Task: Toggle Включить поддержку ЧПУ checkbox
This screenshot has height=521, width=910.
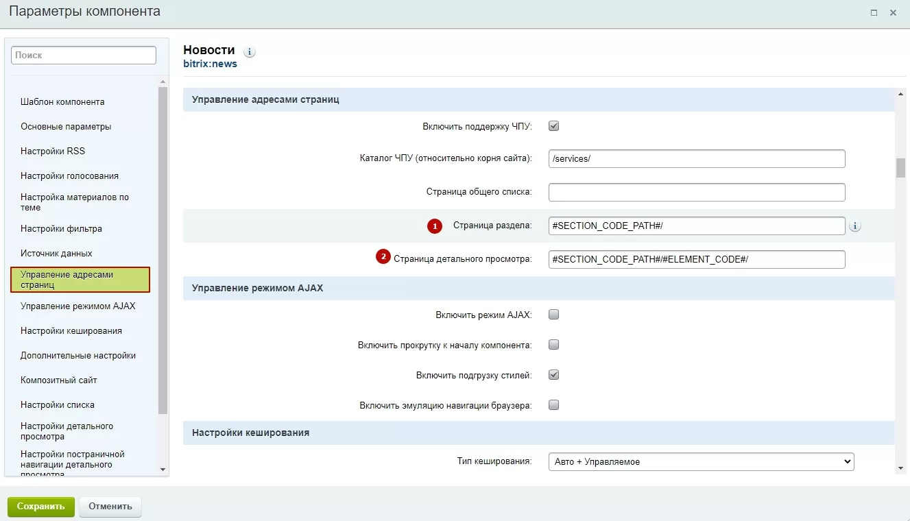Action: [x=554, y=126]
